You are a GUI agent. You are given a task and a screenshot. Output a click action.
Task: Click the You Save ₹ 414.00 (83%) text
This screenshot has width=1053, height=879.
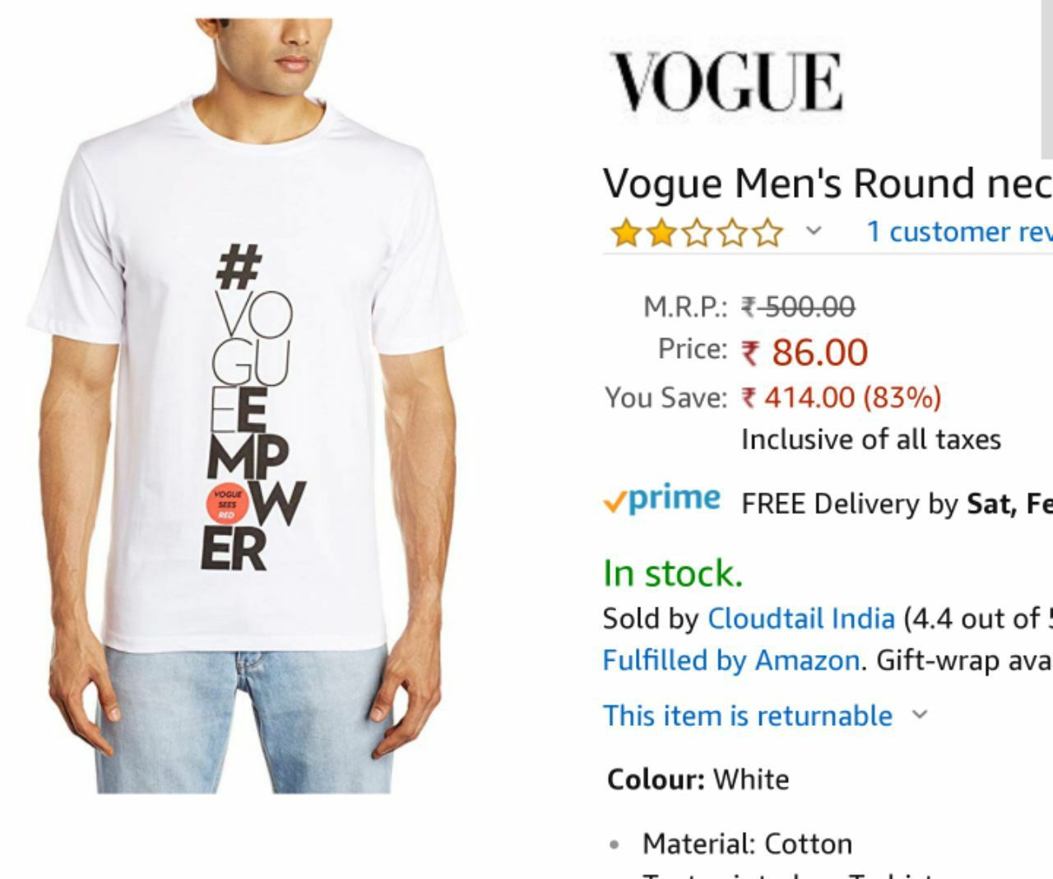[x=841, y=398]
